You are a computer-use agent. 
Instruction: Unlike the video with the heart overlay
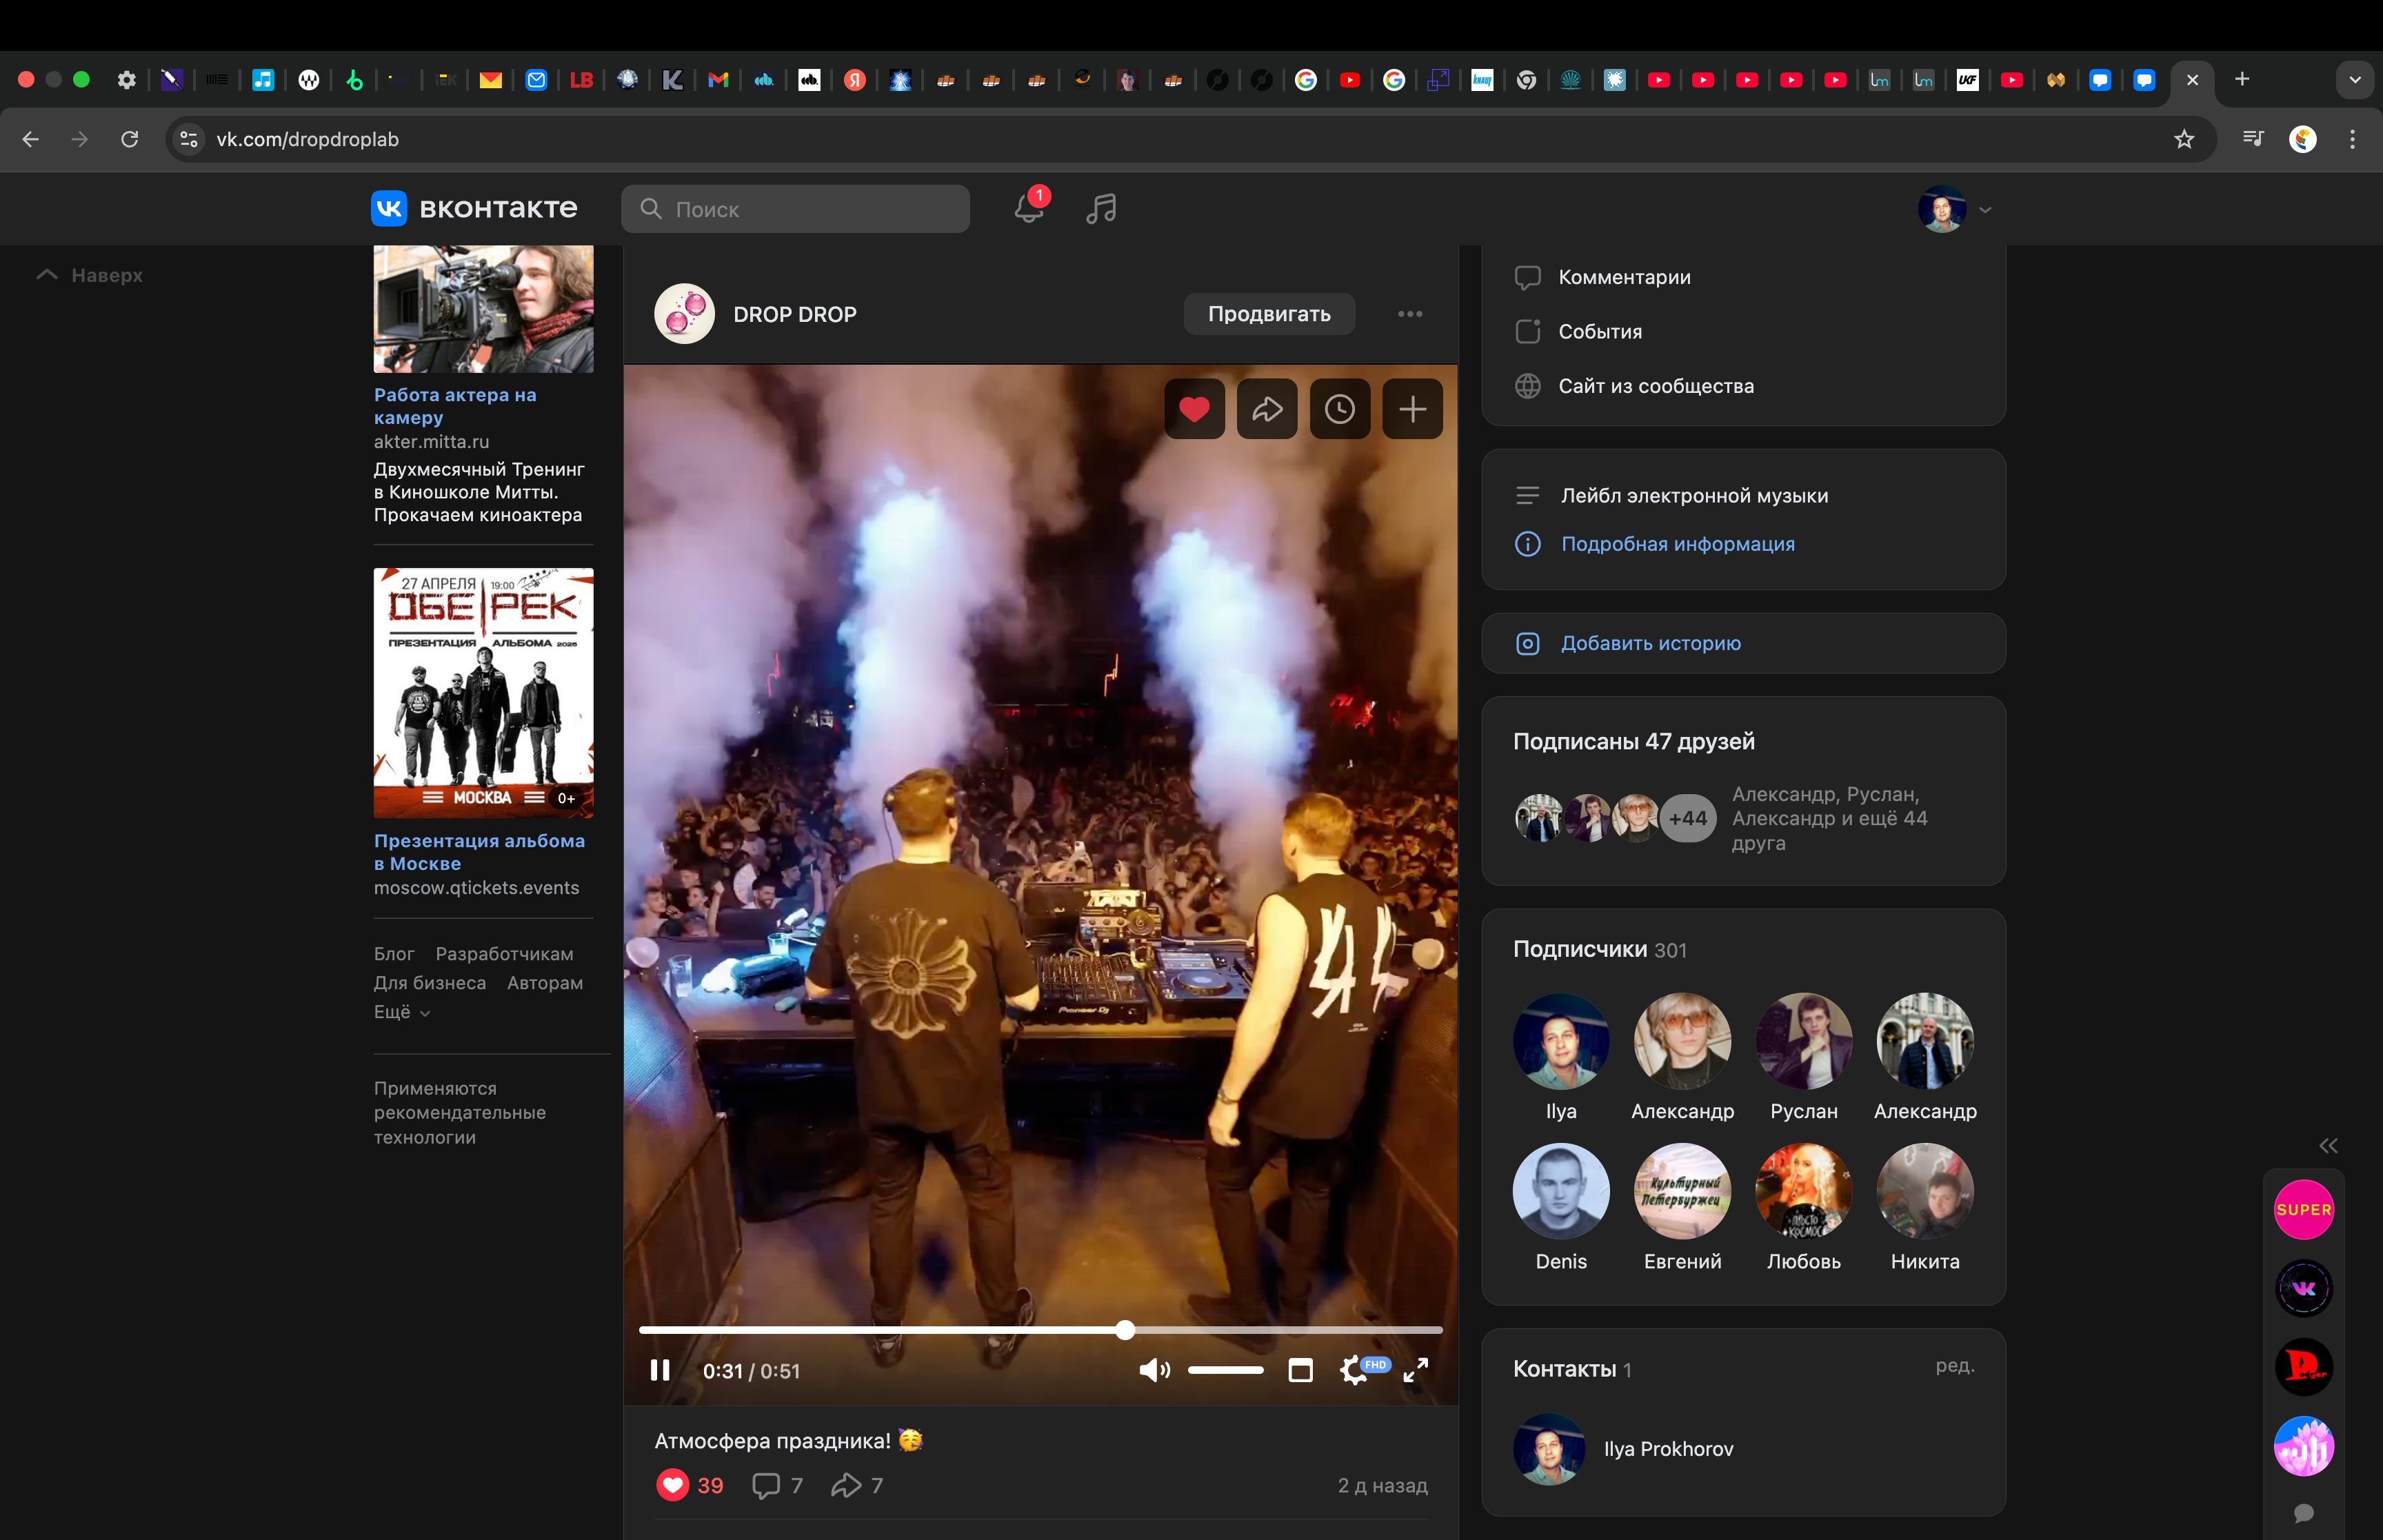click(1194, 409)
